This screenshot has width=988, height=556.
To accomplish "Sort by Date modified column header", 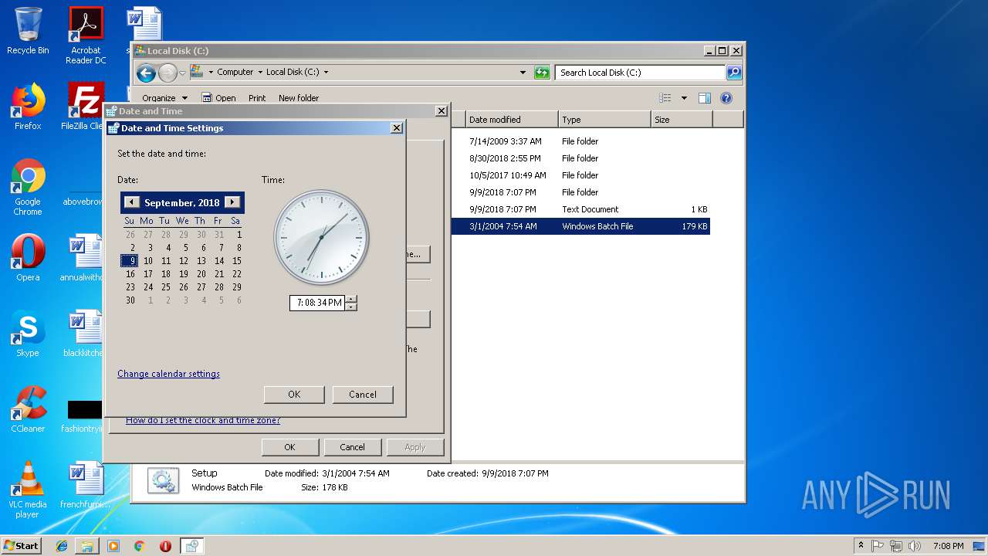I will pos(512,120).
